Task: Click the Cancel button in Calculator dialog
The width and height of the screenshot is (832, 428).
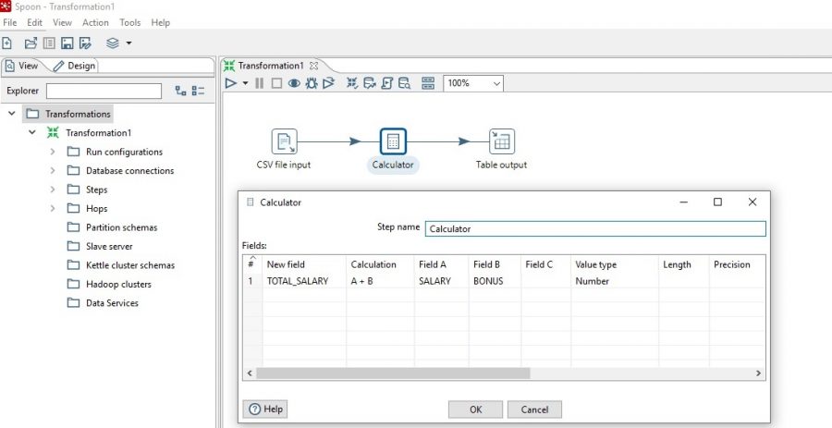Action: (534, 409)
